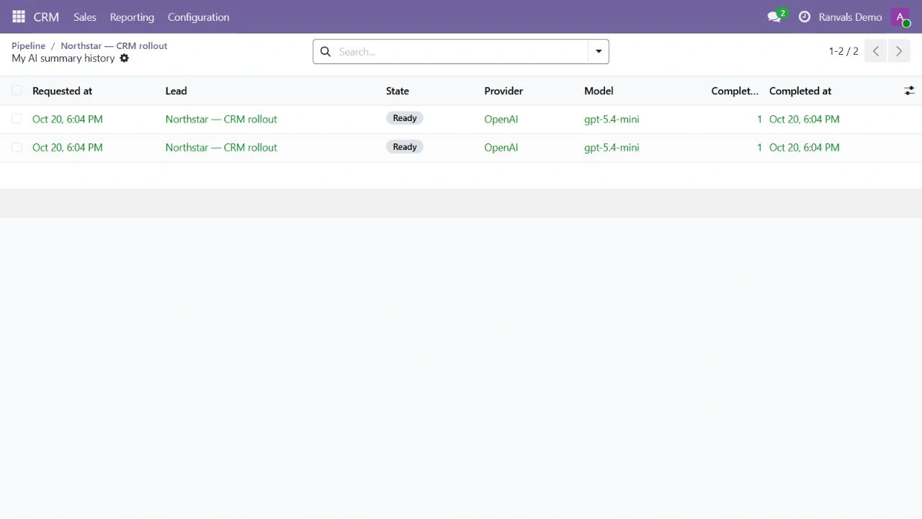Open the activities clock icon
The width and height of the screenshot is (922, 519).
(805, 17)
